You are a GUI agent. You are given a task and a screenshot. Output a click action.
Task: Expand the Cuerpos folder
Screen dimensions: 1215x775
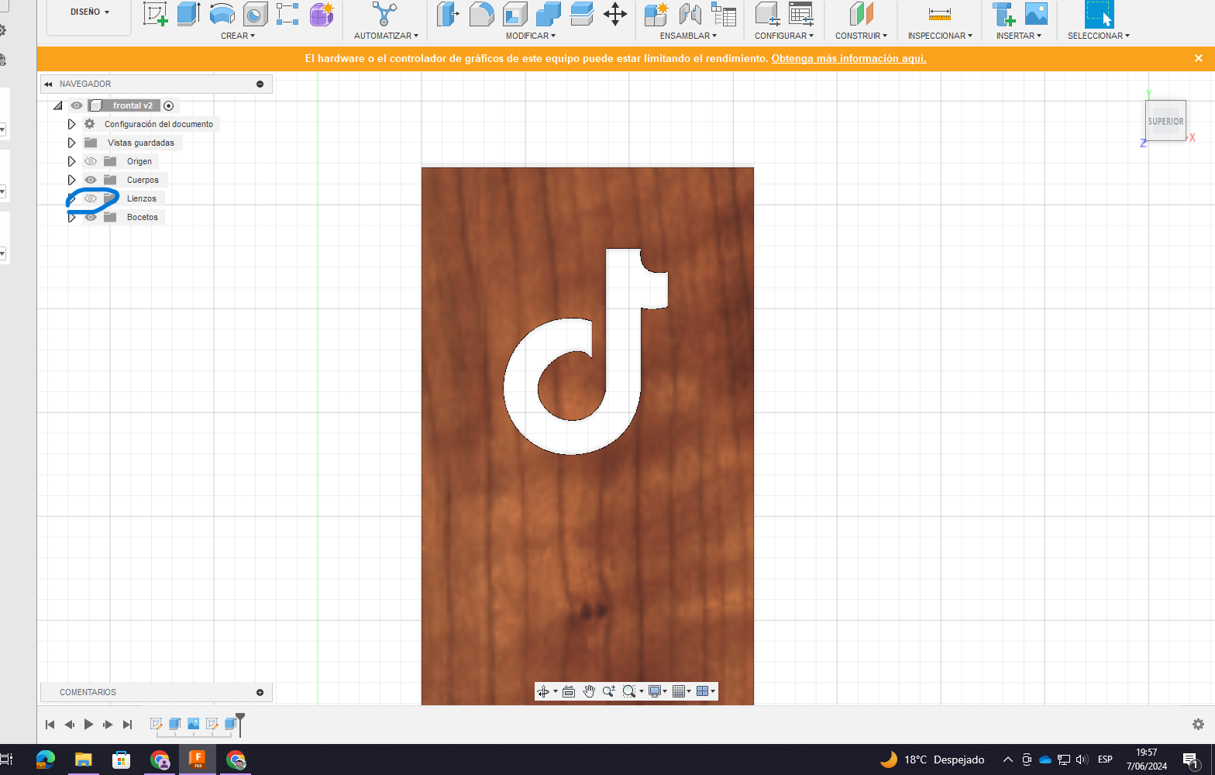71,180
